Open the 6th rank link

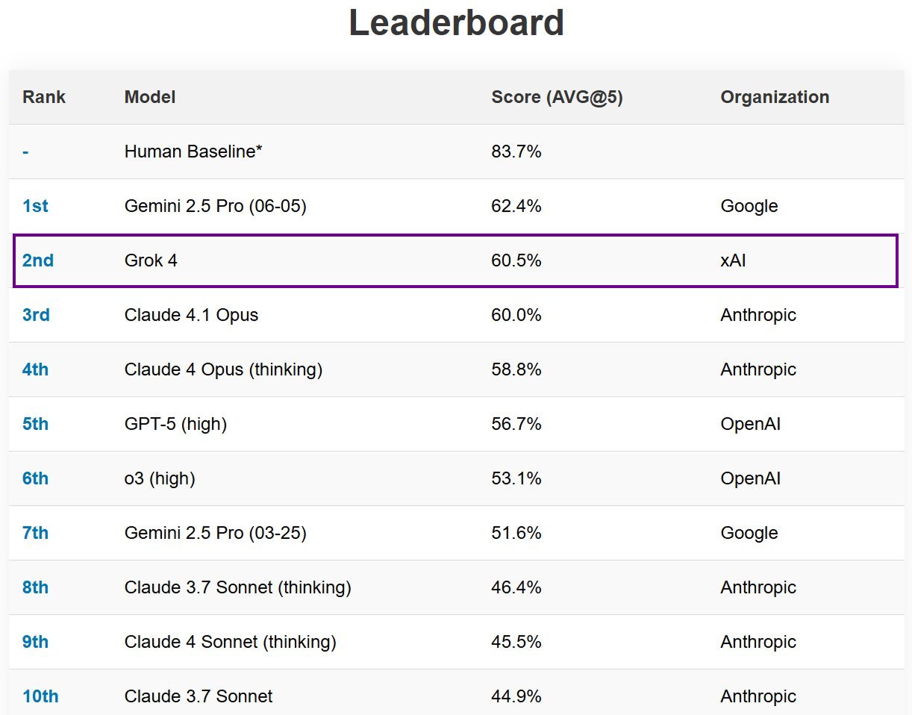[x=35, y=478]
